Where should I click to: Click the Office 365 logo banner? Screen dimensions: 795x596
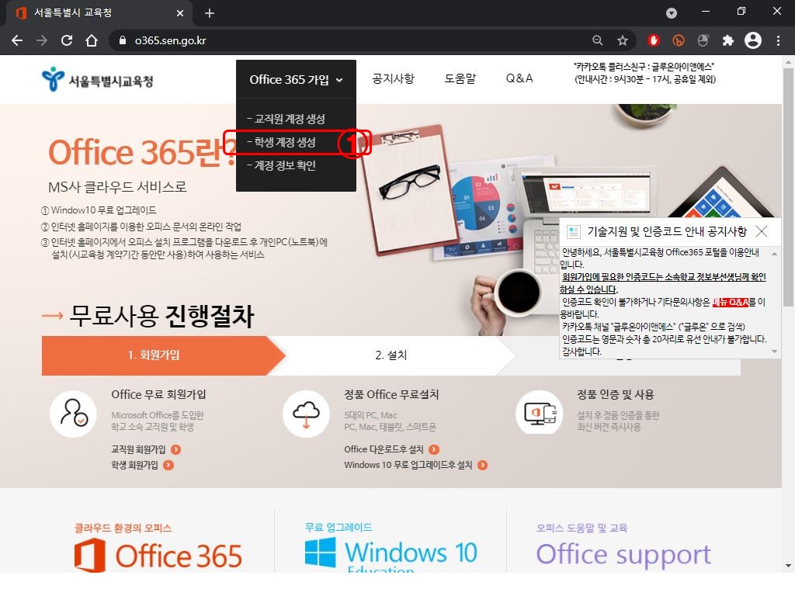(x=158, y=555)
